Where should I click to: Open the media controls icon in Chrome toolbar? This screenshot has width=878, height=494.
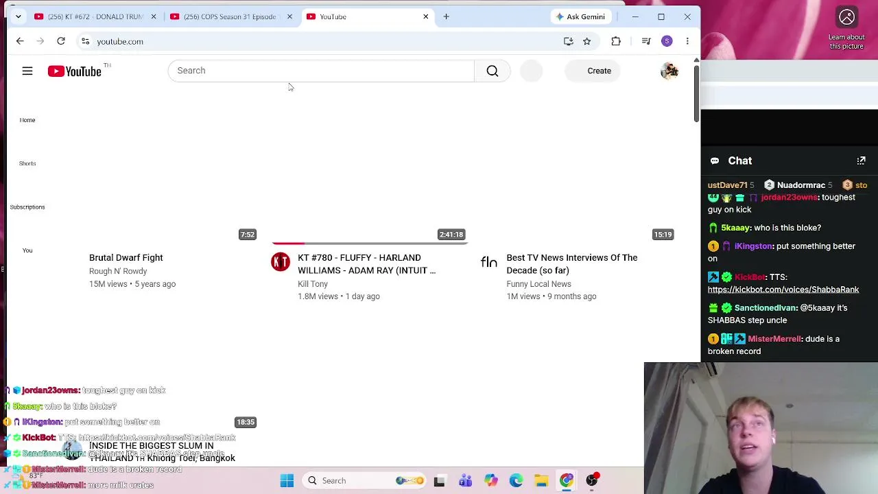point(646,41)
